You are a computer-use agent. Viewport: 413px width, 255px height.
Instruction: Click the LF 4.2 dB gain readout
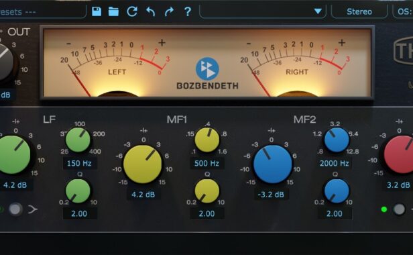[x=15, y=185]
